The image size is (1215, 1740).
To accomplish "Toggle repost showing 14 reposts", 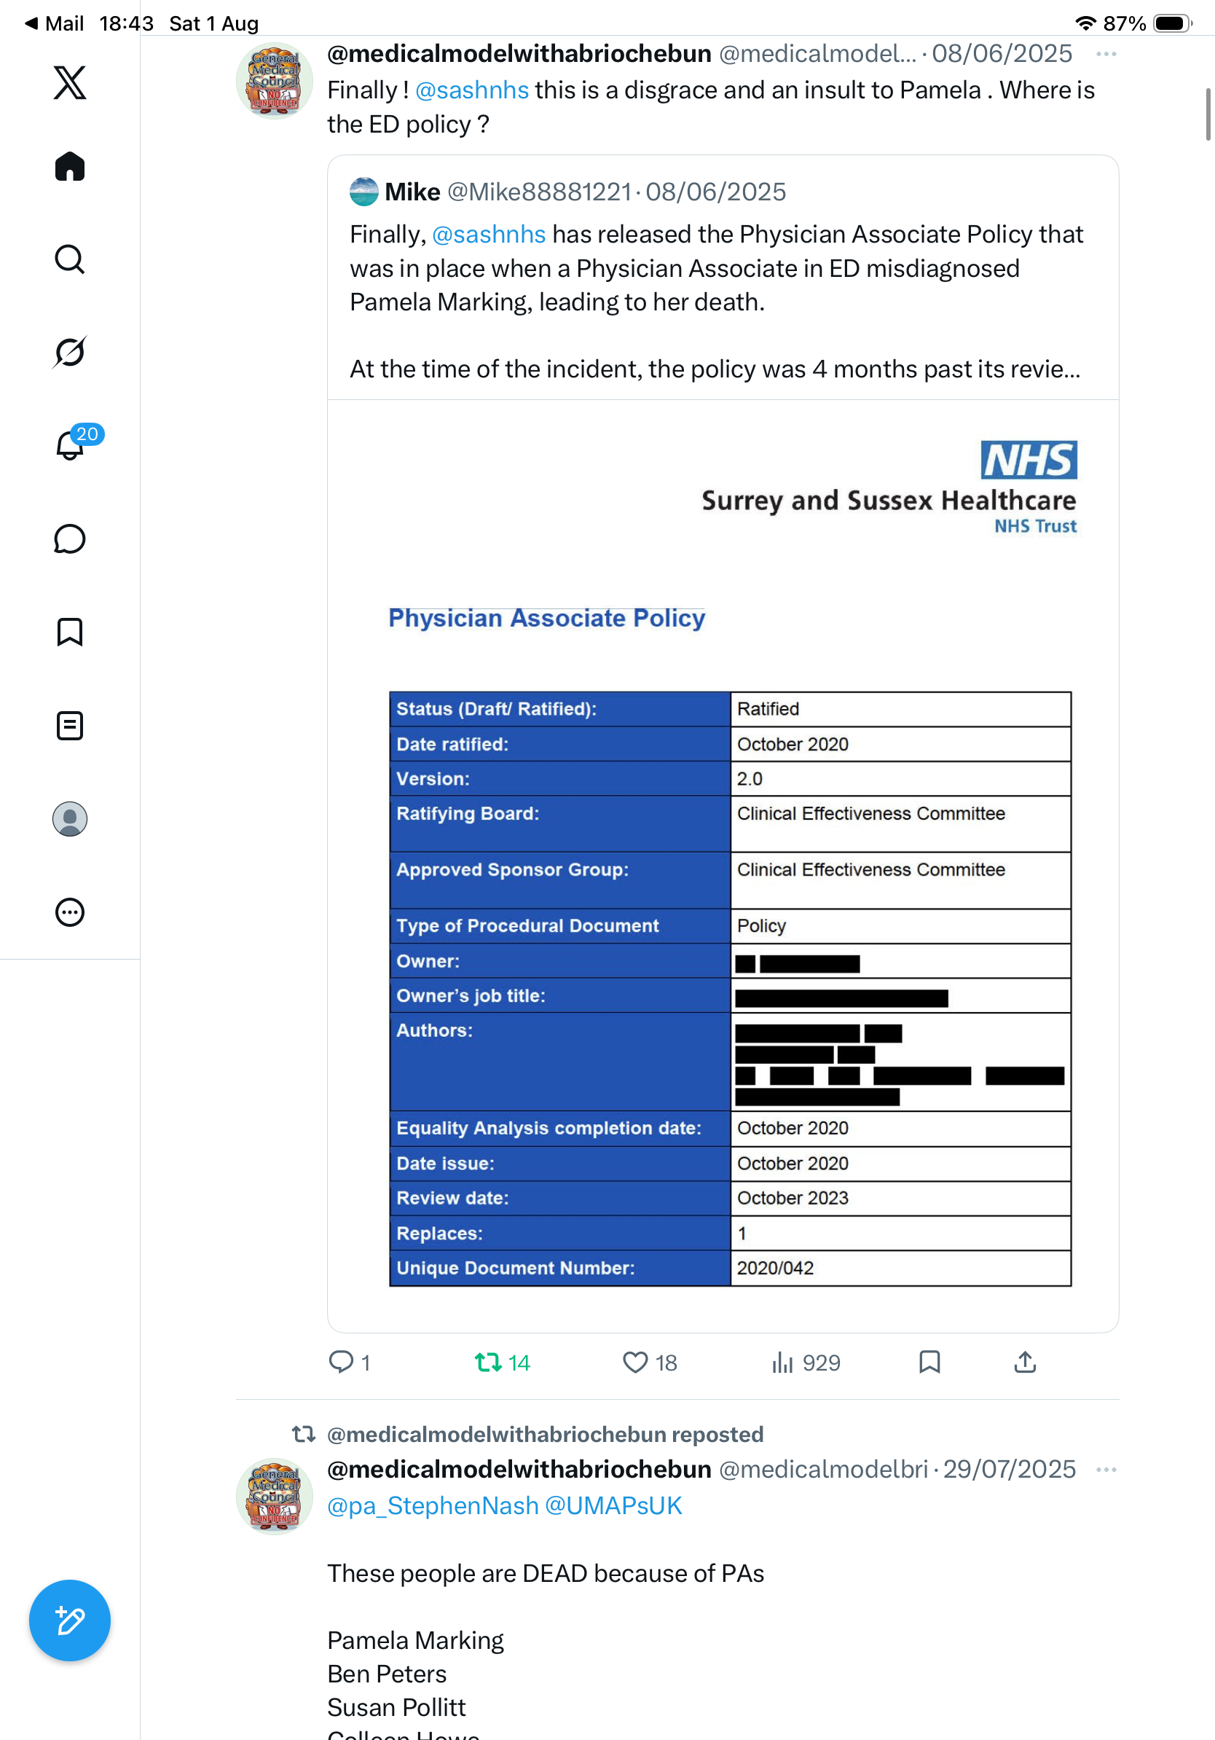I will point(502,1363).
